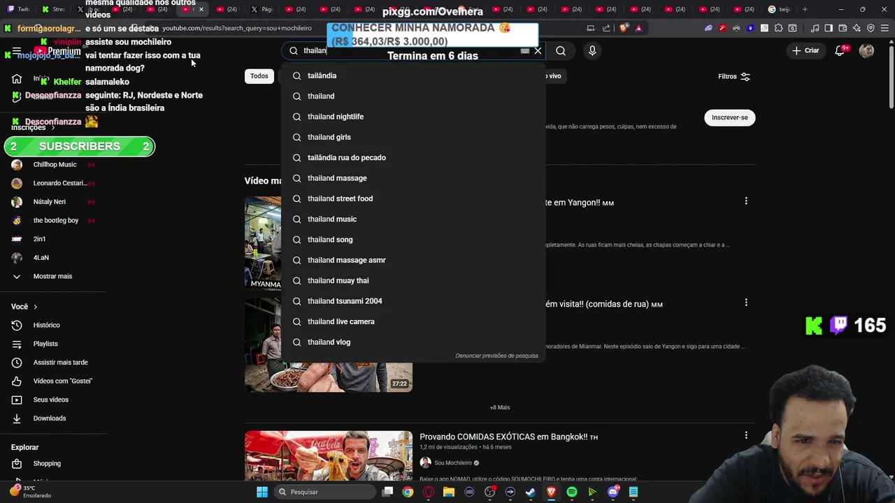Choose the 'thailand girls' suggestion
This screenshot has height=503, width=895.
point(413,137)
